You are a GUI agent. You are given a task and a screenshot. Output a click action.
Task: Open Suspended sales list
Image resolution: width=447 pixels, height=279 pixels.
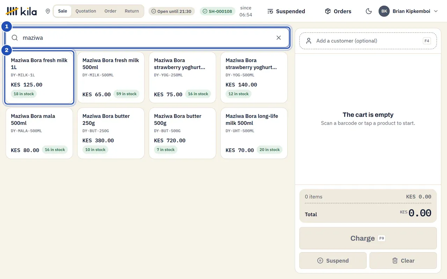(286, 11)
